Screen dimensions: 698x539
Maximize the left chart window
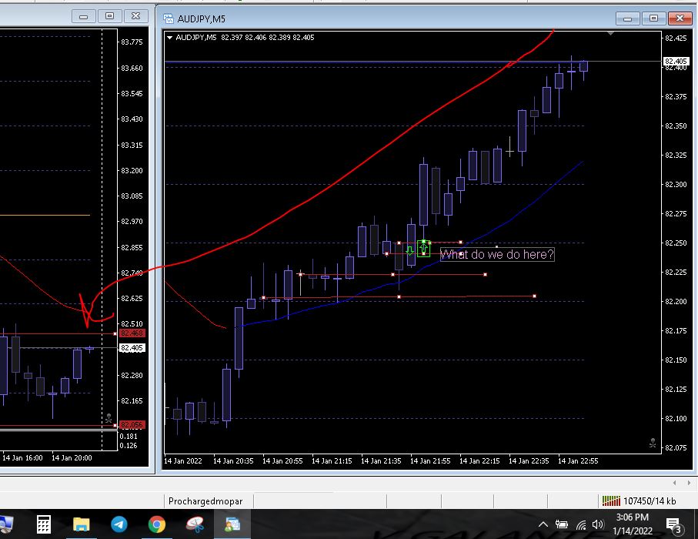pyautogui.click(x=109, y=16)
